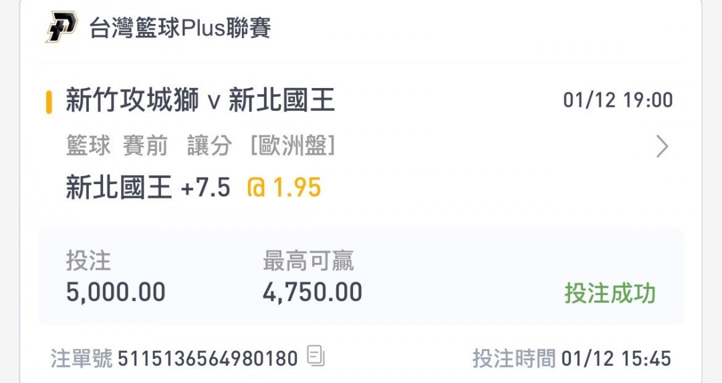Click the 最高可贏 label

pyautogui.click(x=308, y=261)
